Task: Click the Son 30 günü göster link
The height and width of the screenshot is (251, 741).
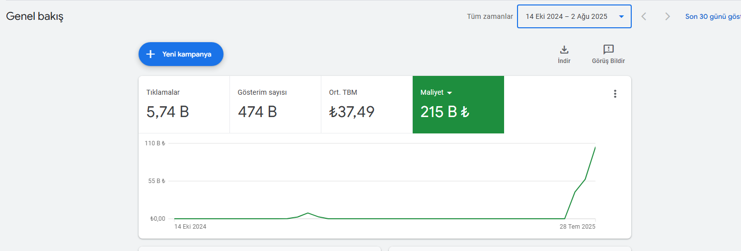Action: (713, 16)
